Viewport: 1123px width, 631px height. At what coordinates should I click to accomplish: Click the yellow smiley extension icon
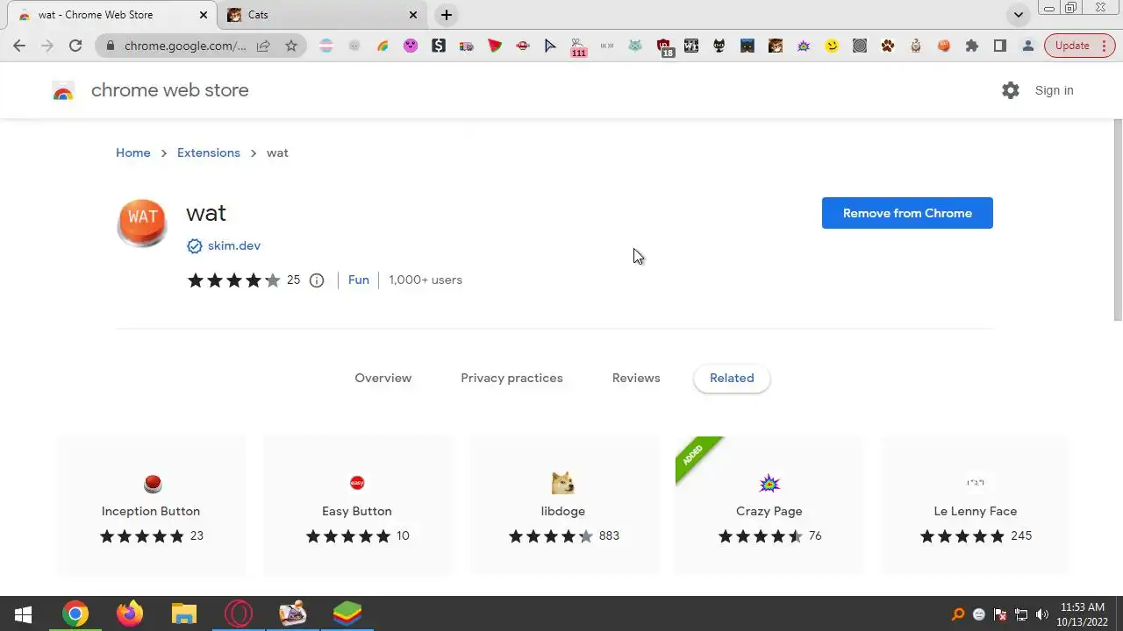[x=832, y=46]
